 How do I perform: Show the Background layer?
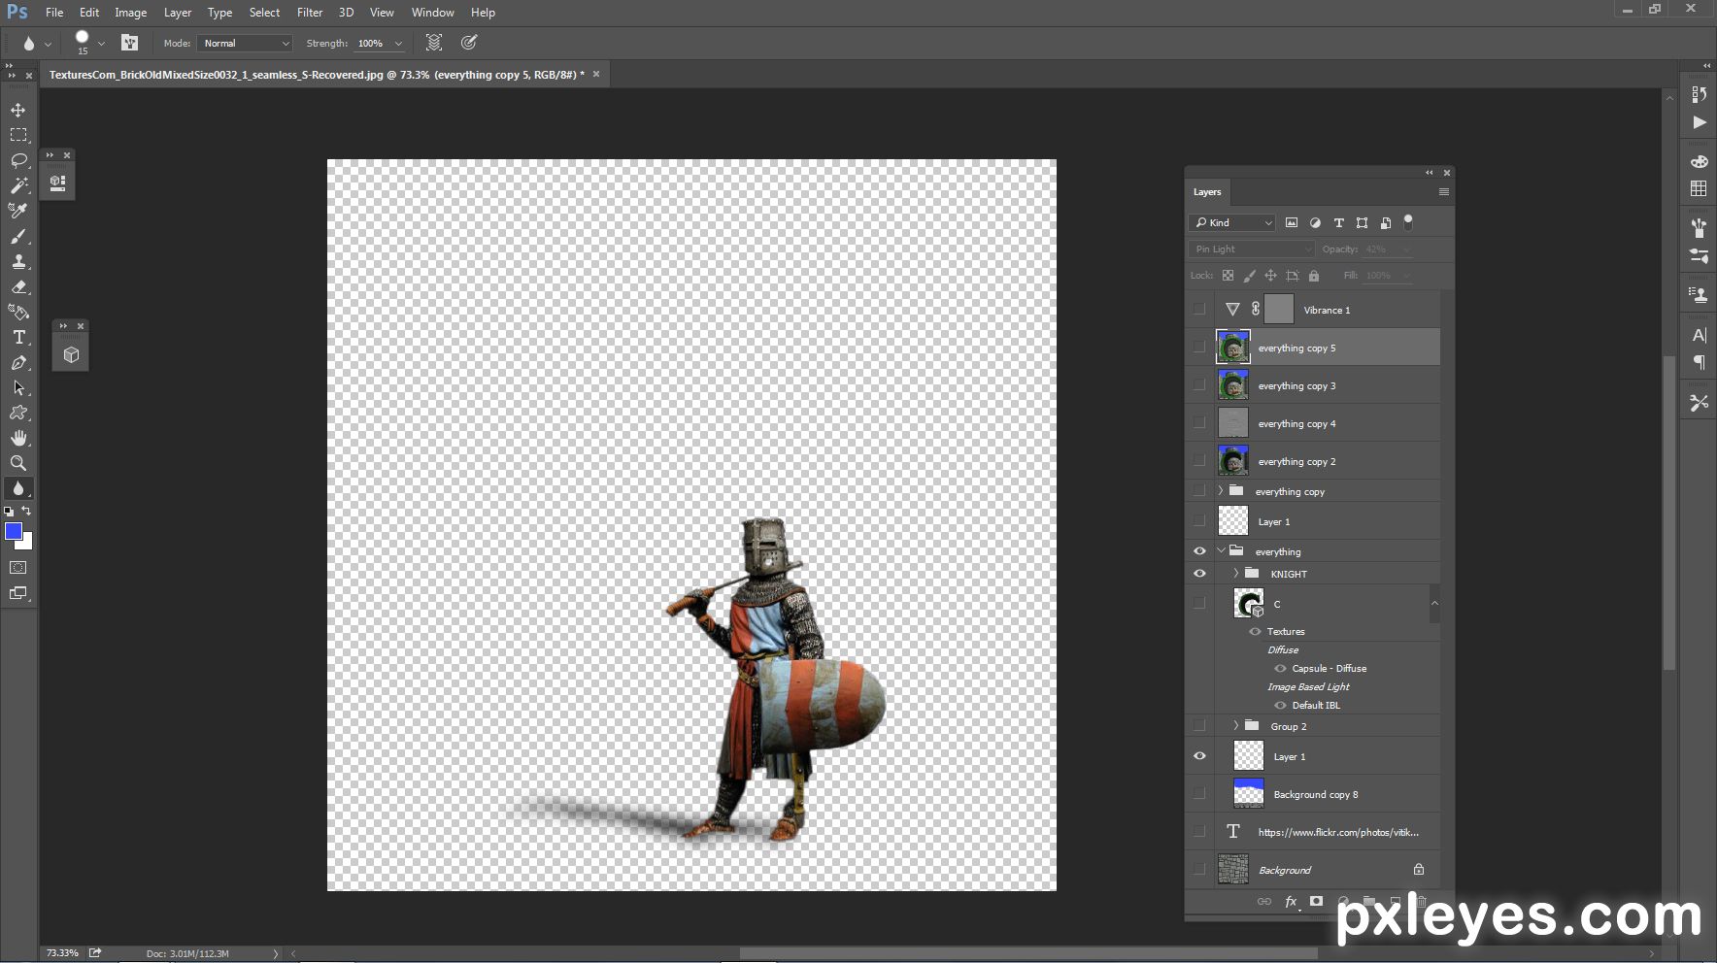pos(1199,870)
